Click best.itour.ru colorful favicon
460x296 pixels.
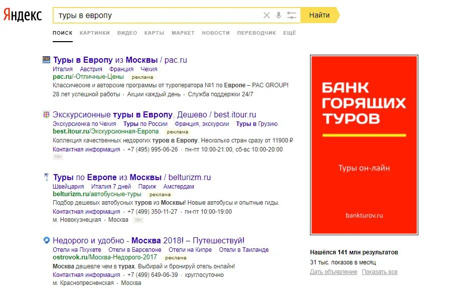tap(46, 114)
